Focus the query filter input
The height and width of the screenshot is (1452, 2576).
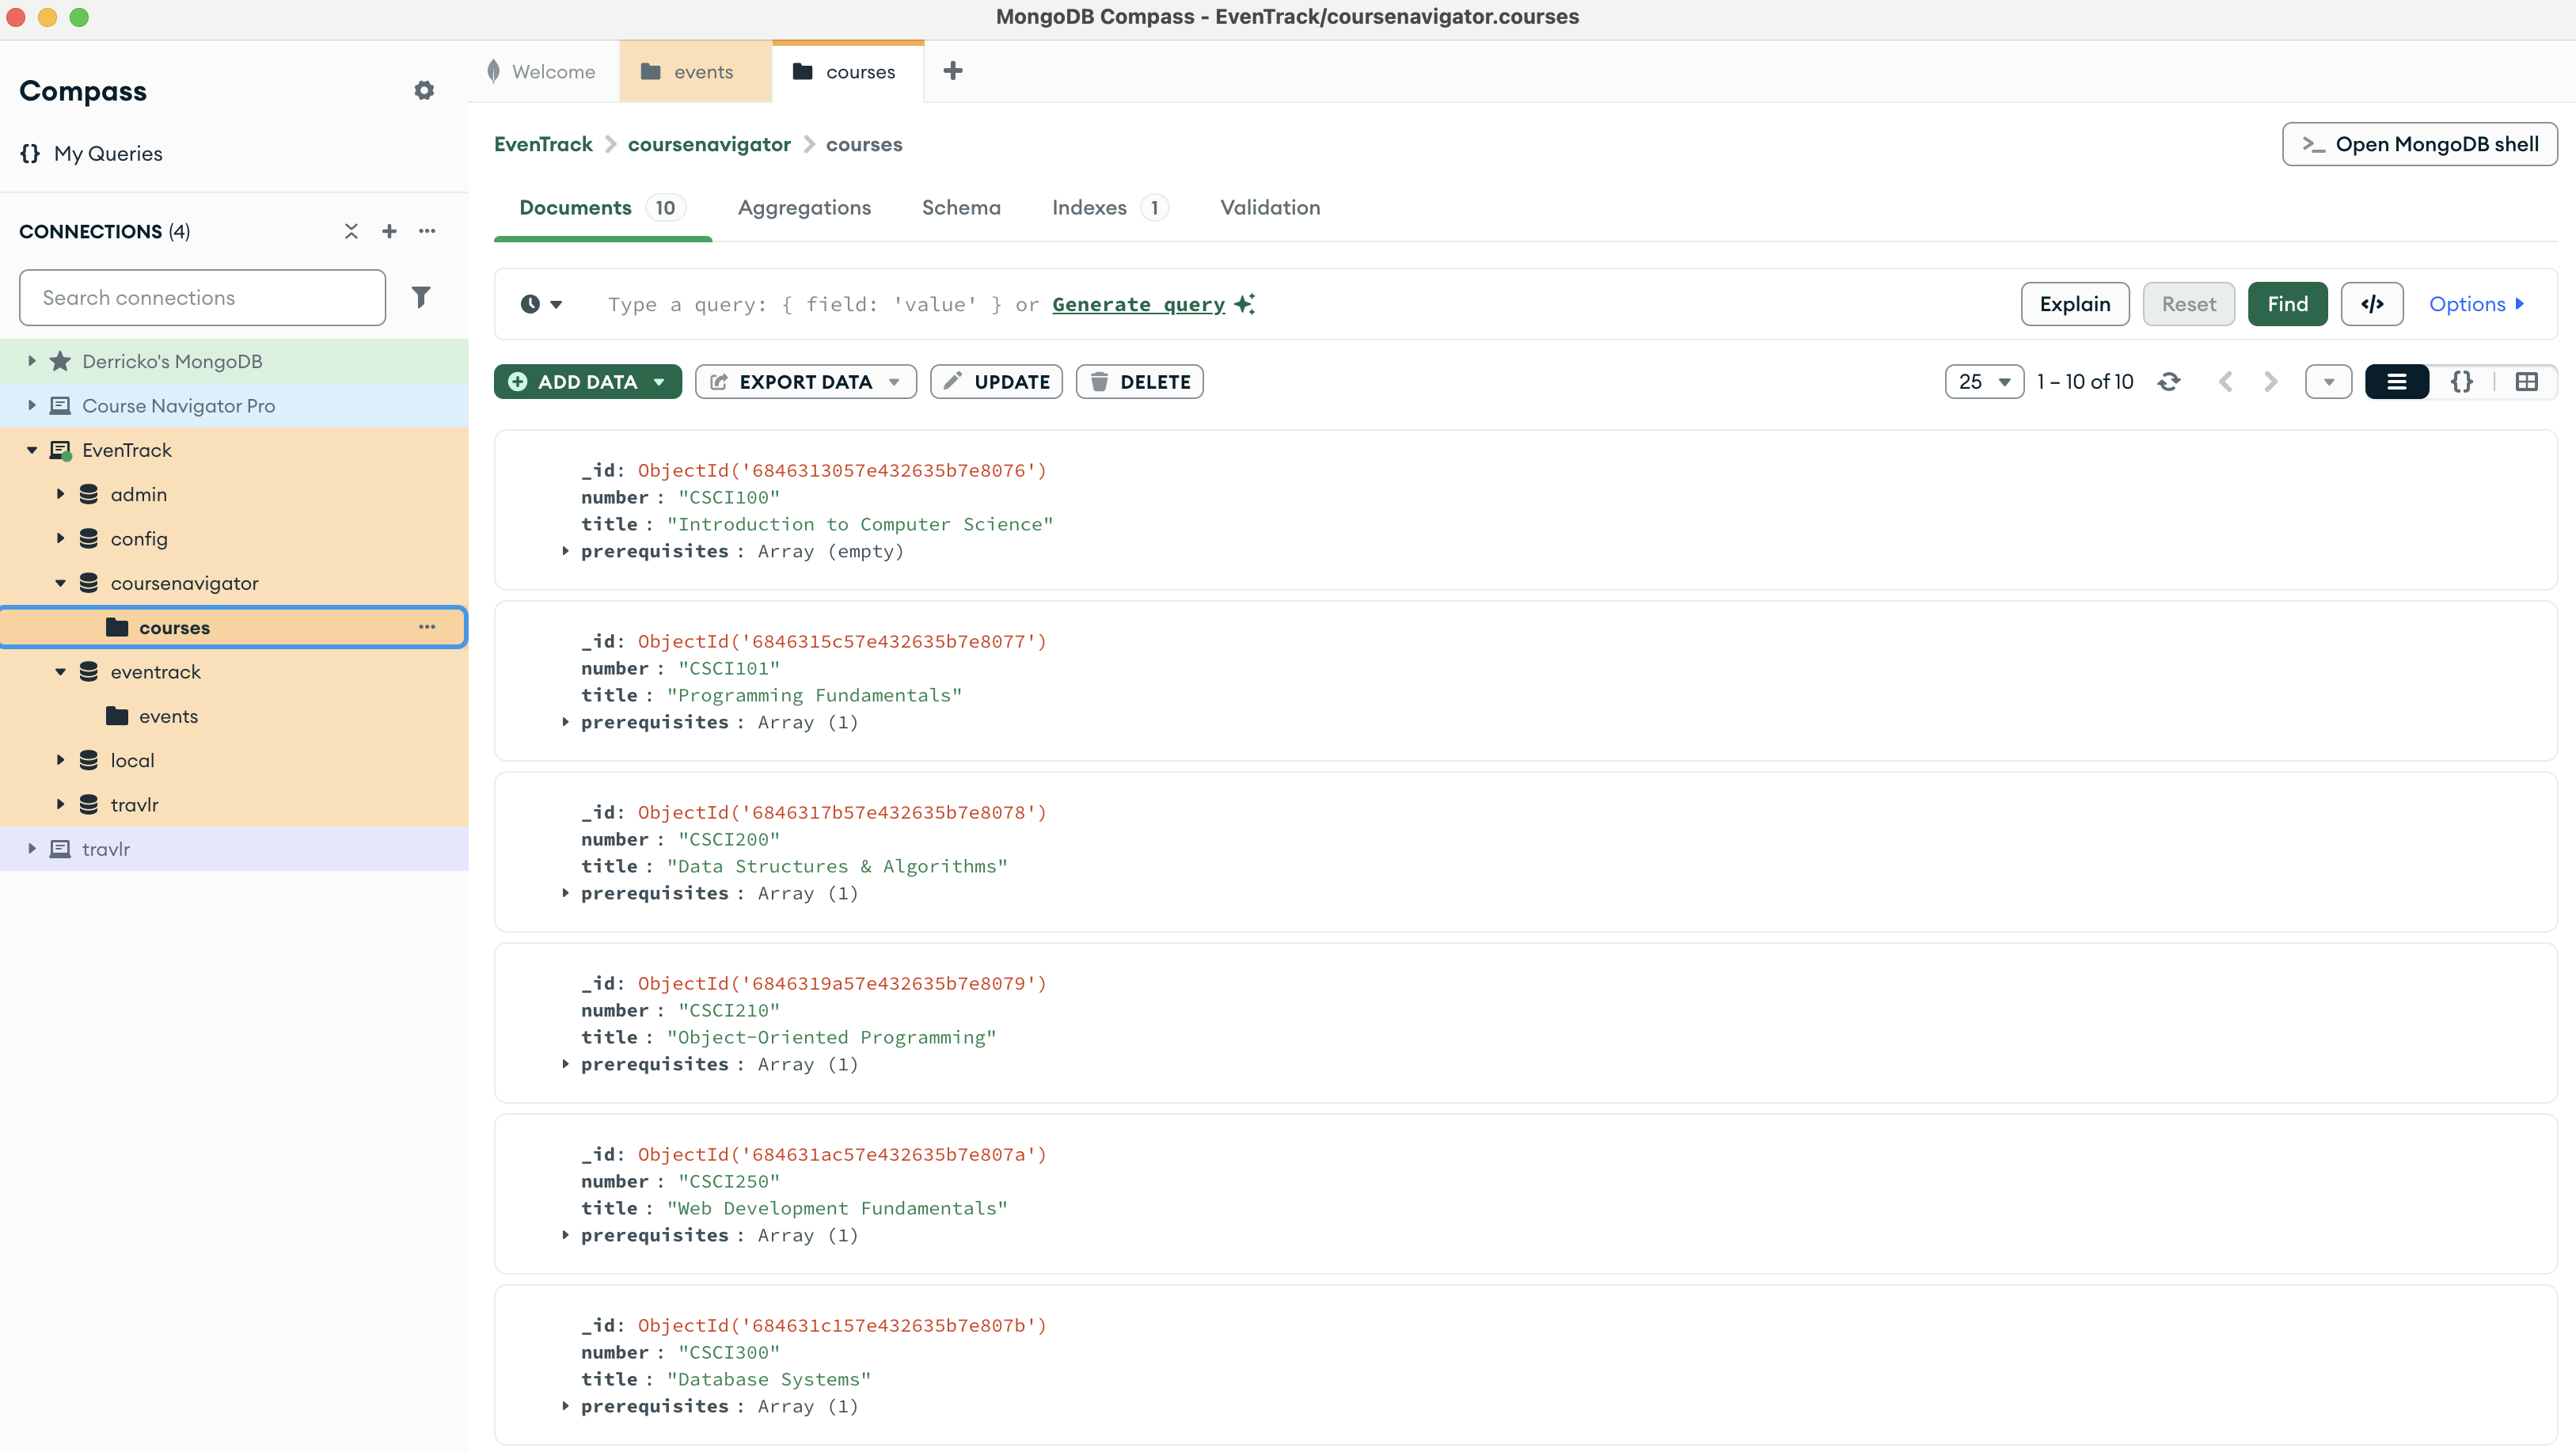pyautogui.click(x=1300, y=304)
